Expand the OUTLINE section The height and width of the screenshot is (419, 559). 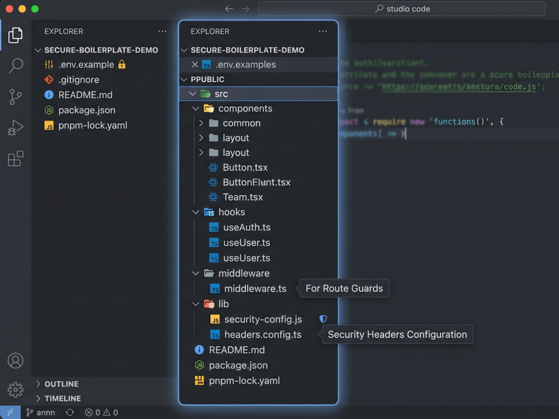(38, 384)
